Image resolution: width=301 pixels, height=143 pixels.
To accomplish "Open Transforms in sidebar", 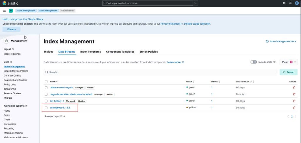I will point(10,89).
